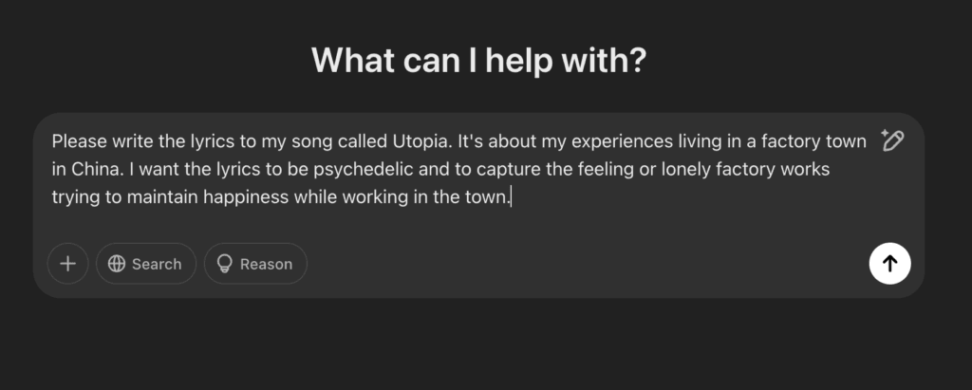Click the "Reason" text label

tap(266, 264)
